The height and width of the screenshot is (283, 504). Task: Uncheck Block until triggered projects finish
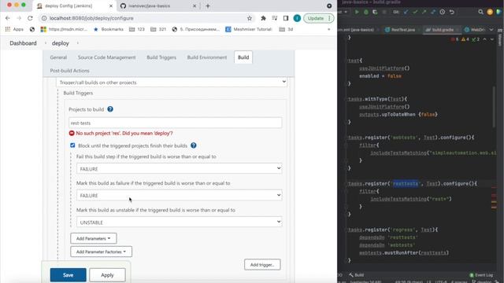[72, 145]
